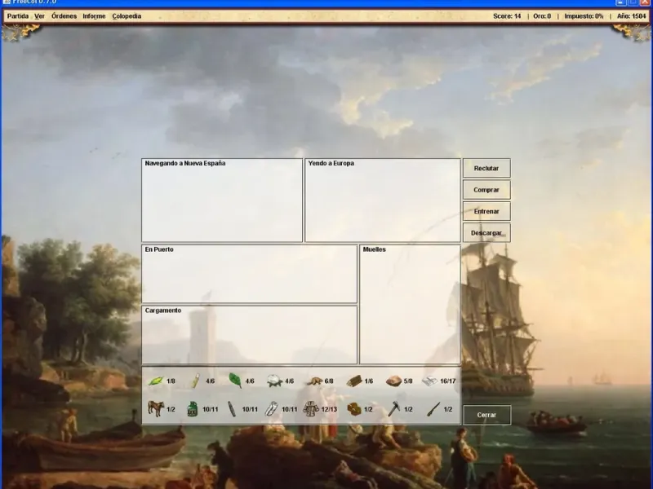Click inside the Cargamento panel
Image resolution: width=653 pixels, height=489 pixels.
point(250,335)
